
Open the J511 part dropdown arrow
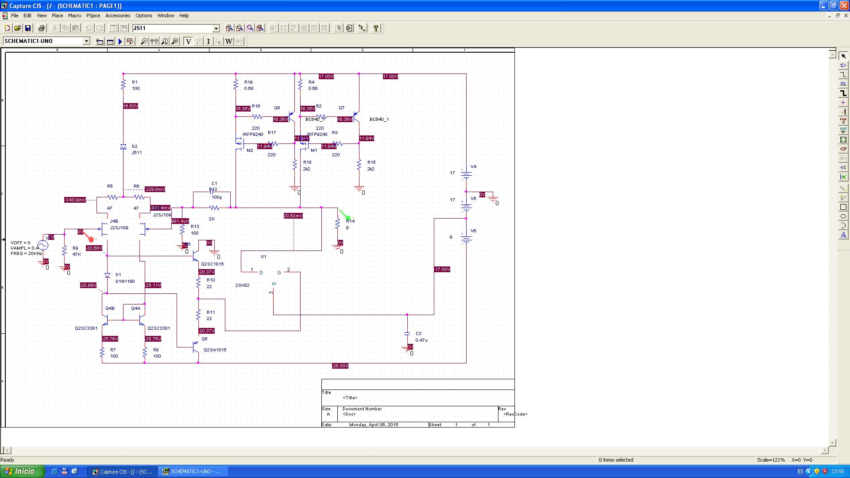click(216, 28)
